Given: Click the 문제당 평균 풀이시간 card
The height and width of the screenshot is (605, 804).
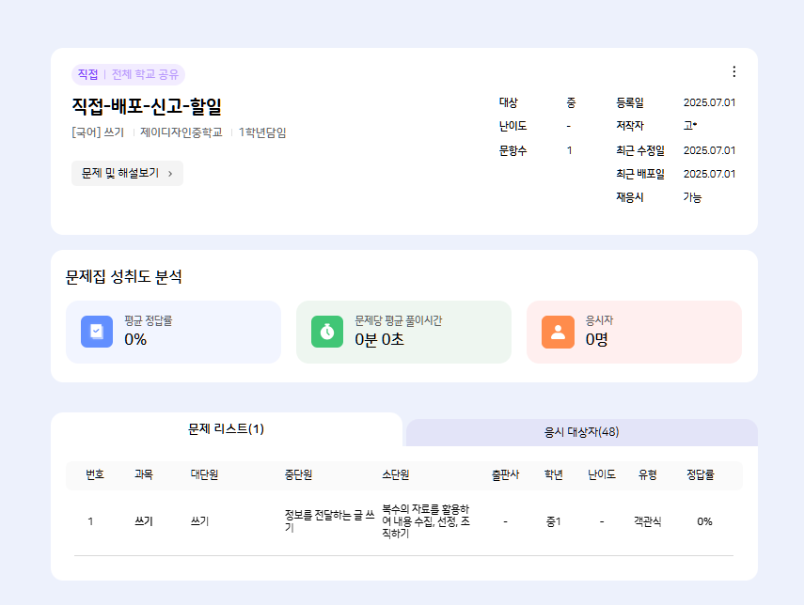Looking at the screenshot, I should pyautogui.click(x=403, y=332).
